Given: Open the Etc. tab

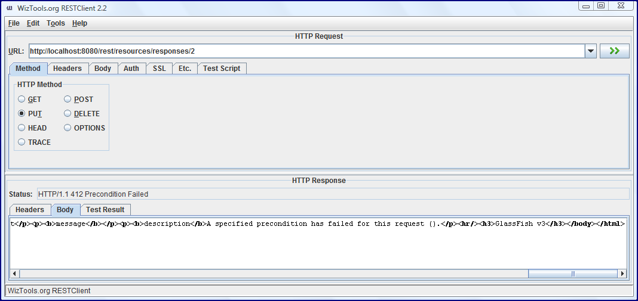Looking at the screenshot, I should coord(185,69).
